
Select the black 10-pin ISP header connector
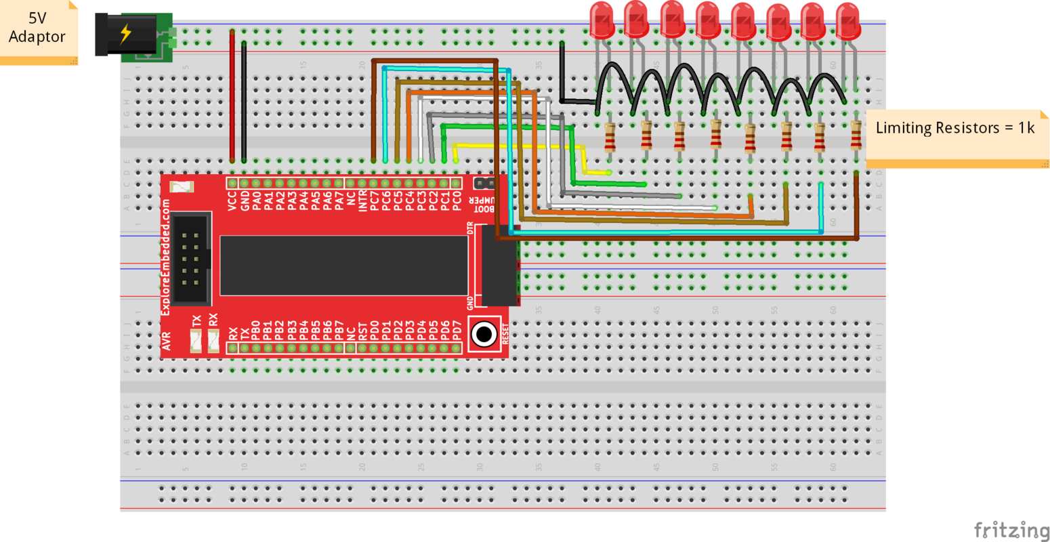pos(190,259)
